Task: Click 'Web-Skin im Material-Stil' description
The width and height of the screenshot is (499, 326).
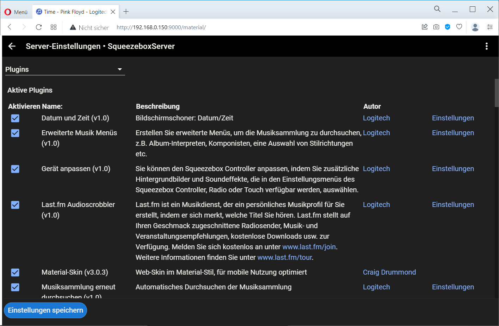Action: click(x=221, y=272)
